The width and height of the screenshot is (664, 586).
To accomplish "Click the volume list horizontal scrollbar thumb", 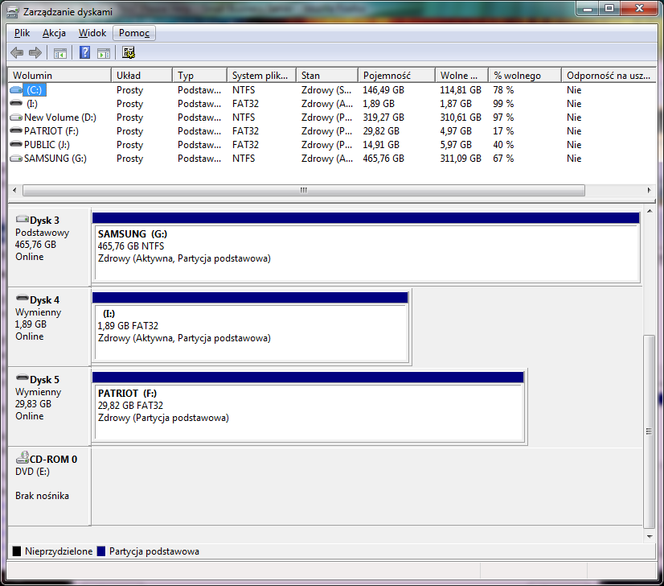I will click(304, 191).
